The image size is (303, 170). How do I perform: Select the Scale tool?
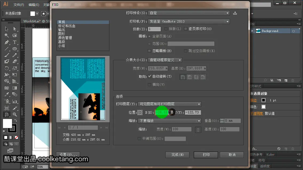[15, 68]
